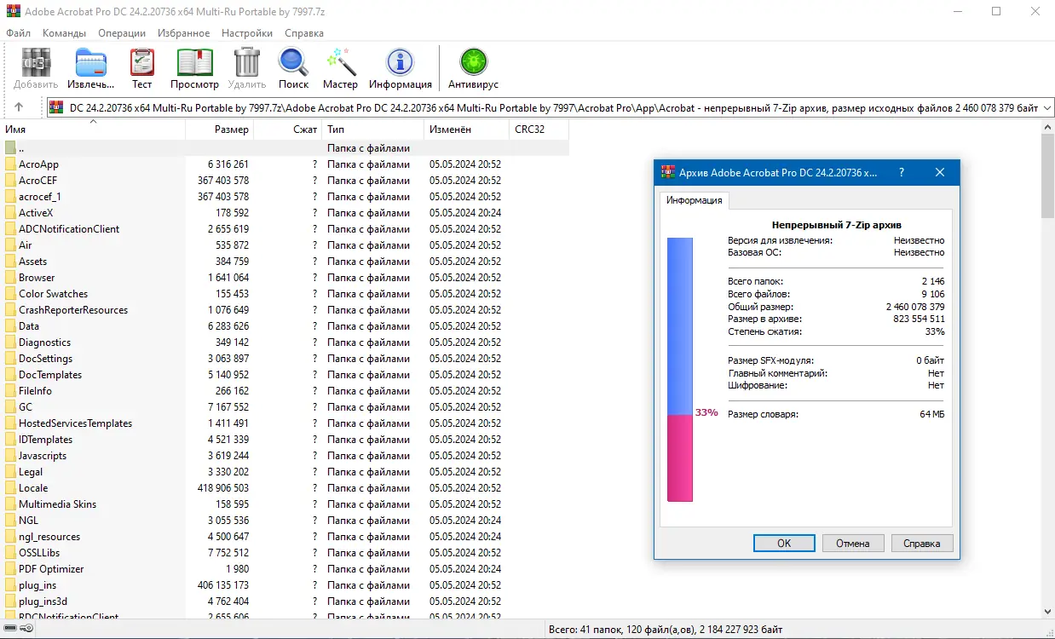Click the scrollbar down arrow
Viewport: 1055px width, 639px height.
tap(1048, 611)
